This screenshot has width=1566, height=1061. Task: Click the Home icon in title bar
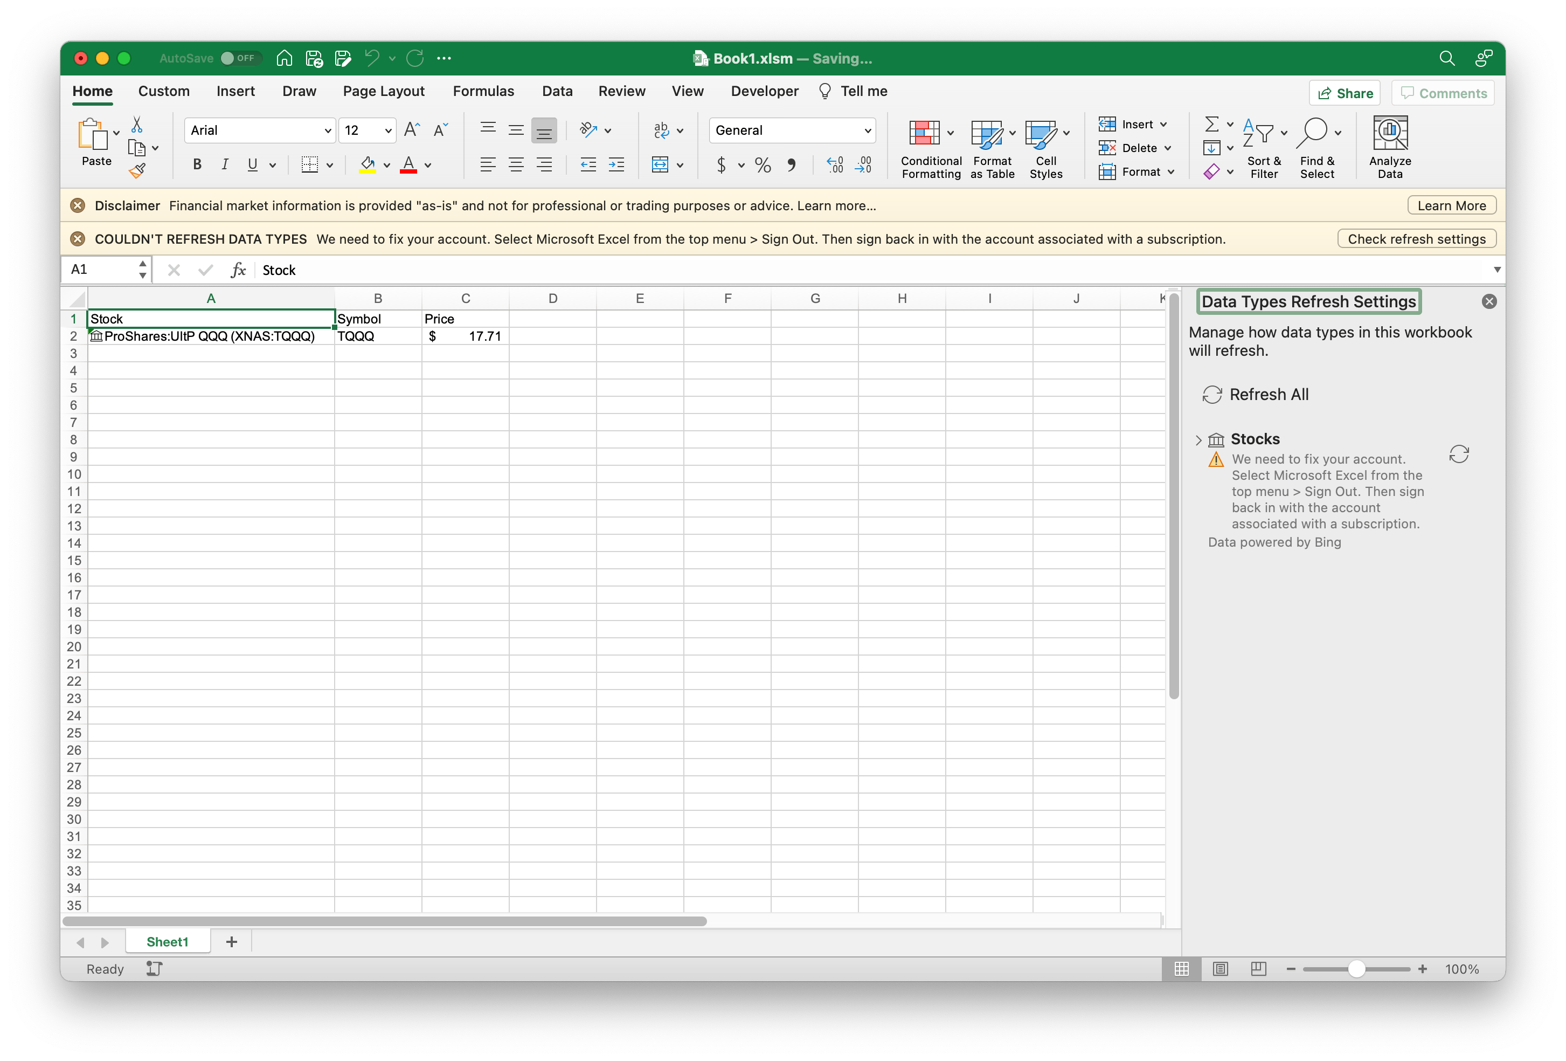285,58
